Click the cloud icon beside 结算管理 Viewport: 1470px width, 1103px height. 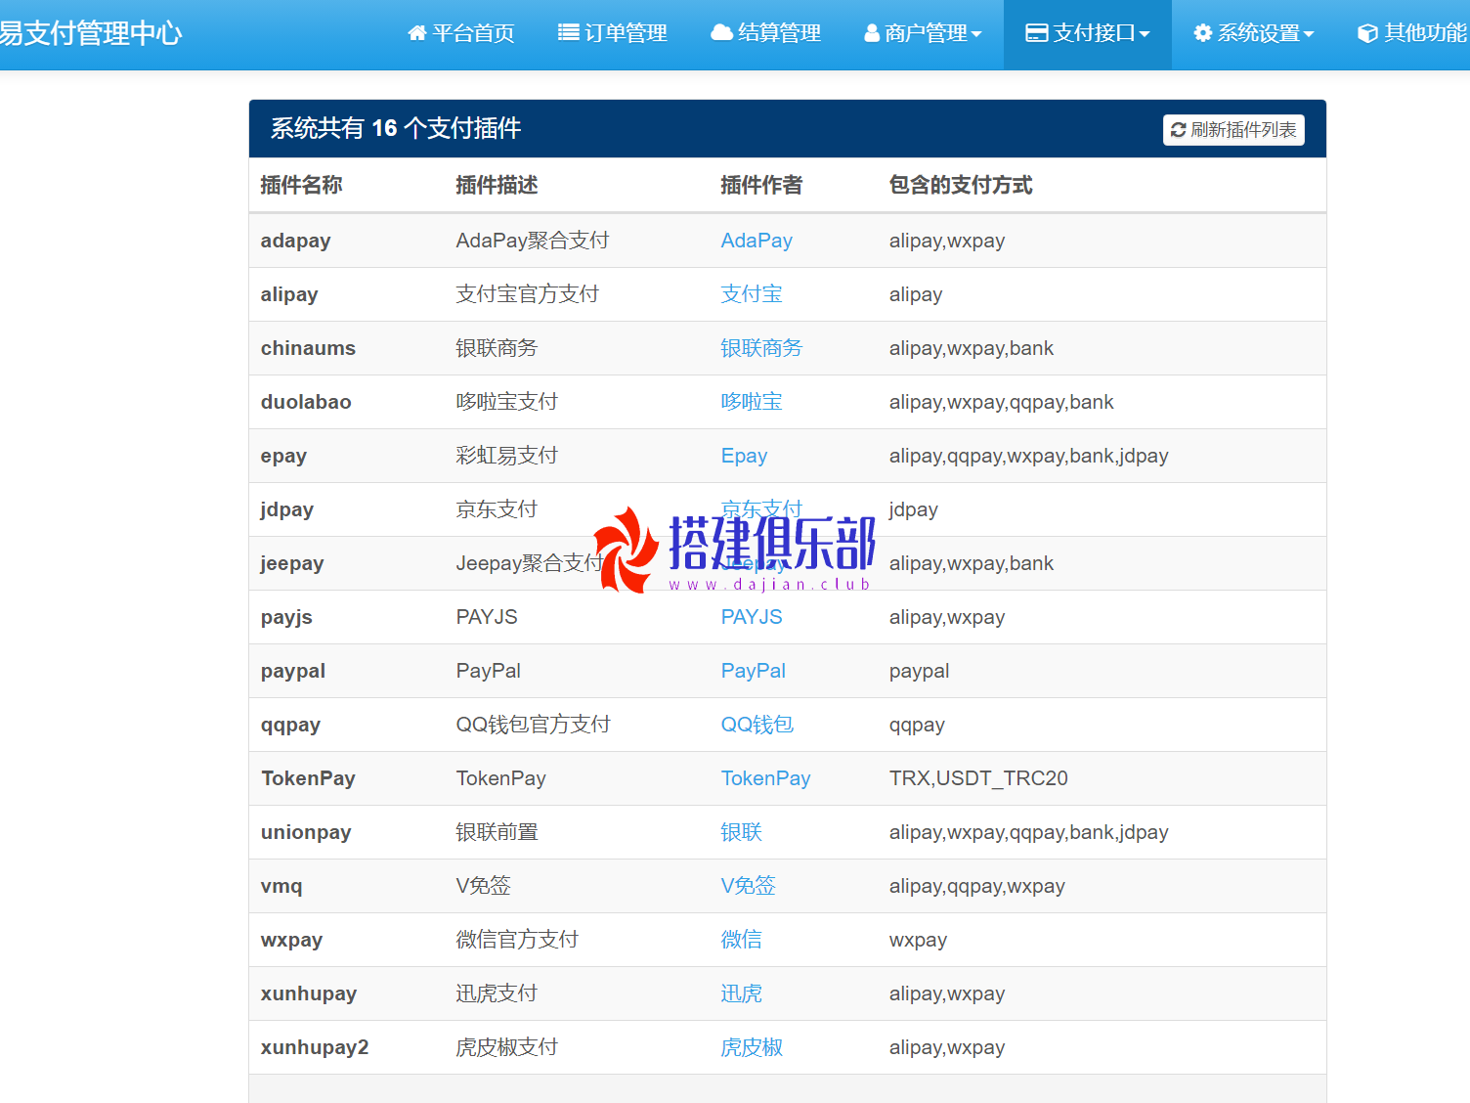coord(721,33)
